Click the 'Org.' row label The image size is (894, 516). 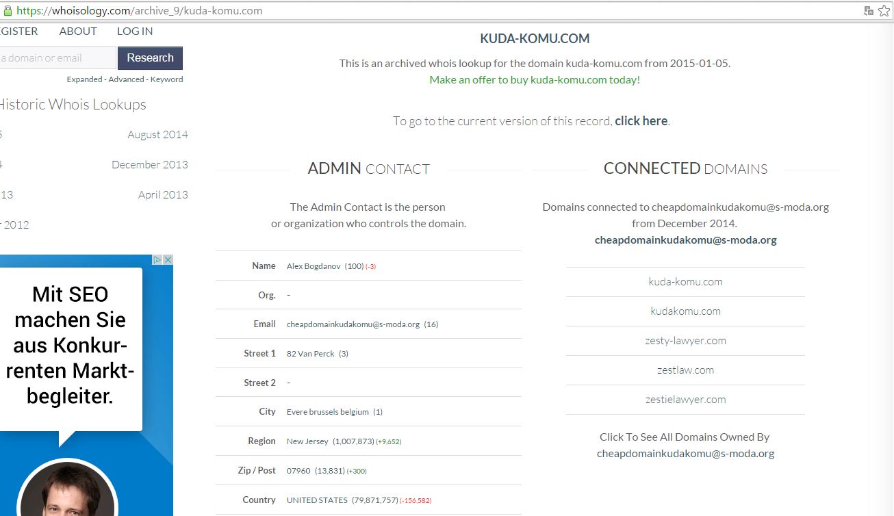tap(267, 296)
